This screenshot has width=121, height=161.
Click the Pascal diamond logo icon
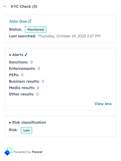8,152
